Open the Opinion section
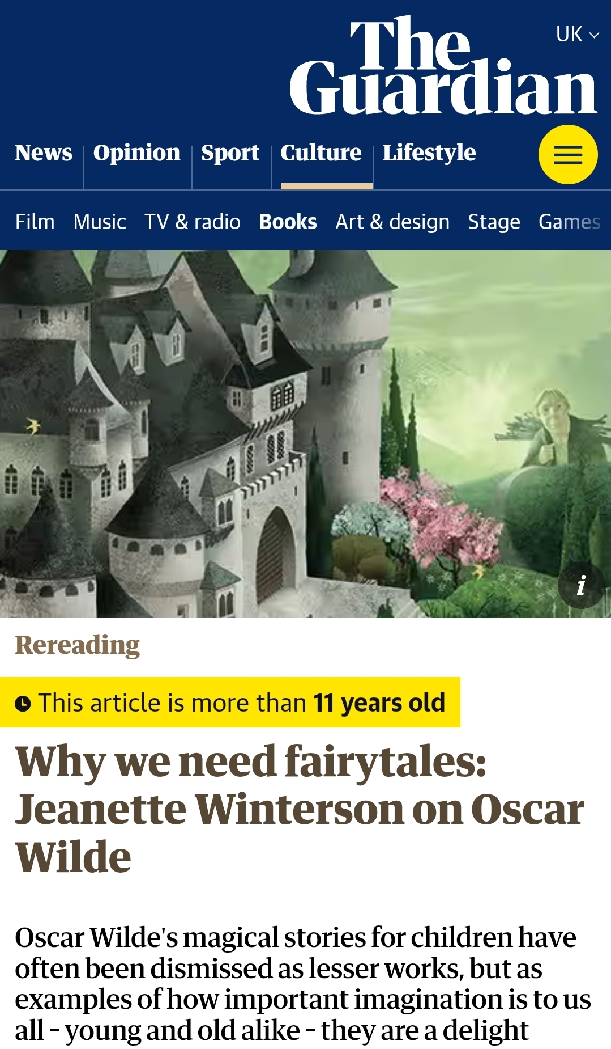Viewport: 611px width, 1049px height. 137,153
